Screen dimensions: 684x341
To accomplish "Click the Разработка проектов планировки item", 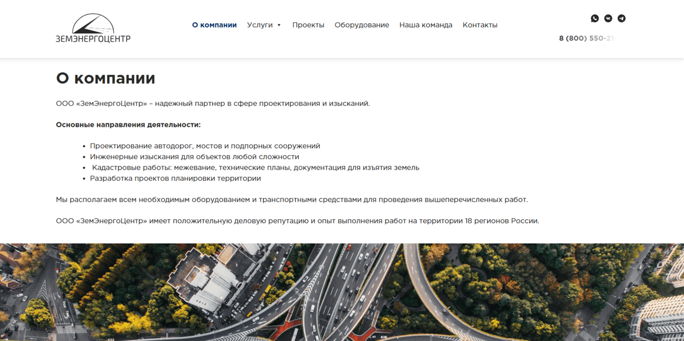I will pyautogui.click(x=176, y=178).
